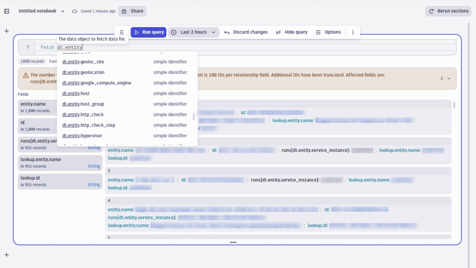
Task: Select the Hide query strikethrough icon
Action: (278, 32)
